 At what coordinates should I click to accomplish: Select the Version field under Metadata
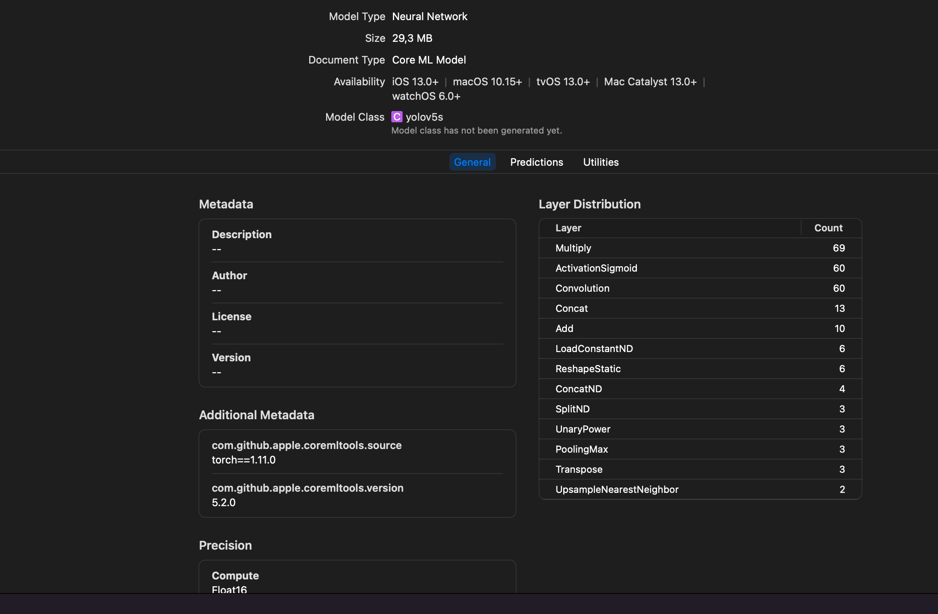tap(357, 364)
